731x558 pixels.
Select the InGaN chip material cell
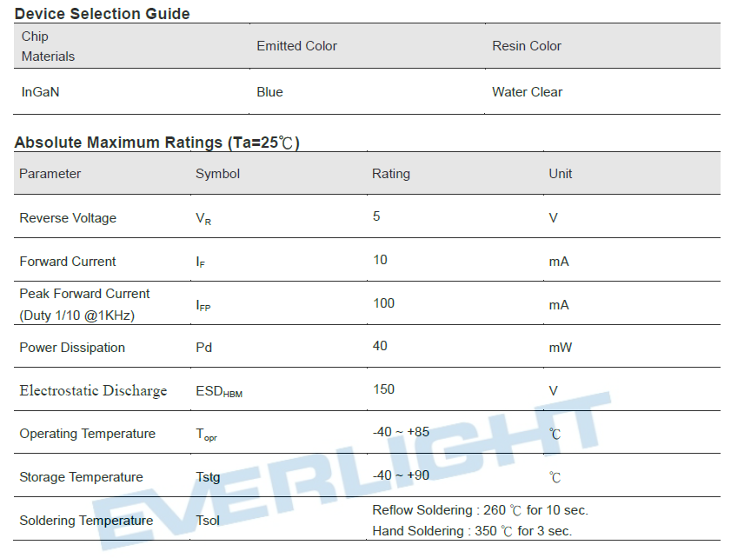(x=40, y=92)
